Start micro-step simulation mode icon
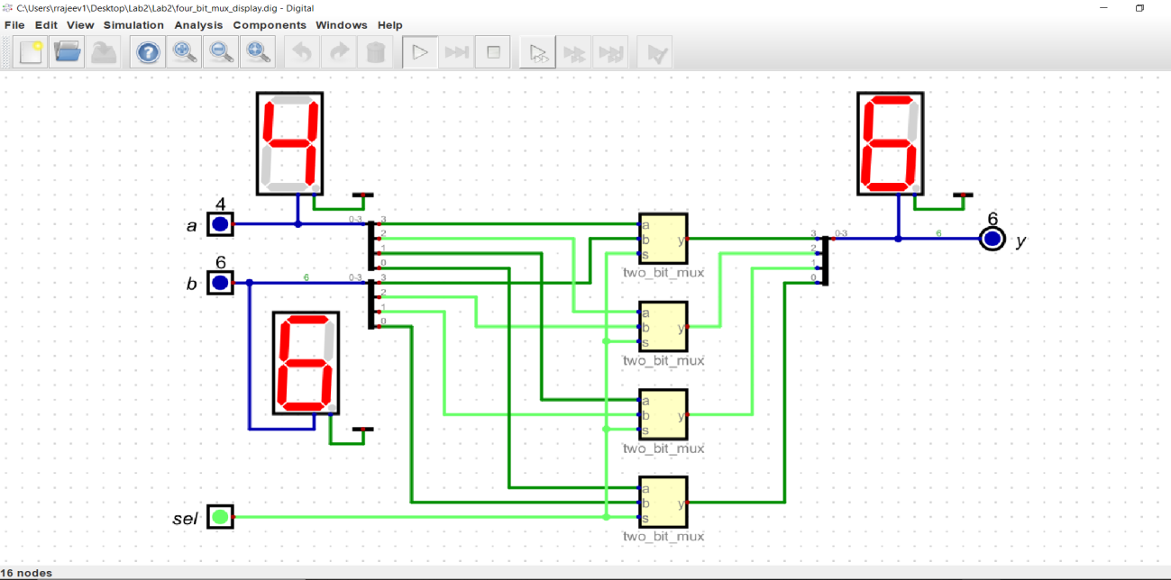 tap(538, 52)
